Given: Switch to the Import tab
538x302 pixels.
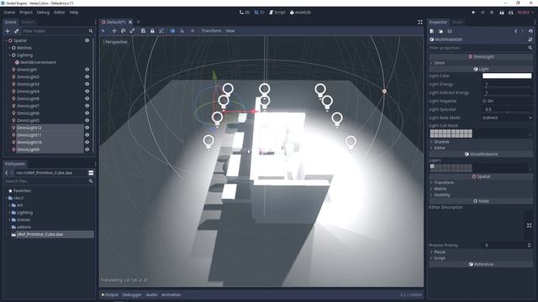Looking at the screenshot, I should [x=28, y=22].
